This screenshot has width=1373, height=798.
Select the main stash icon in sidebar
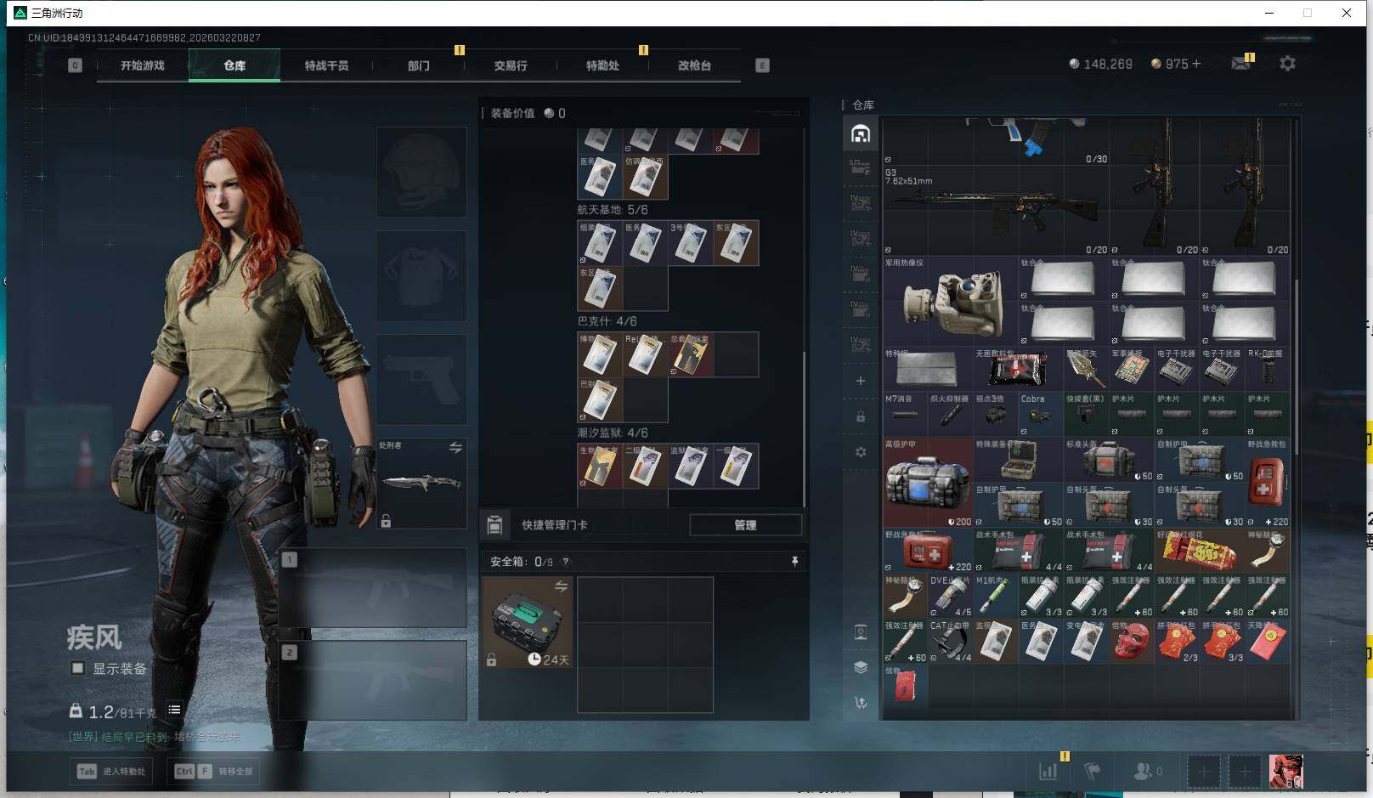861,133
